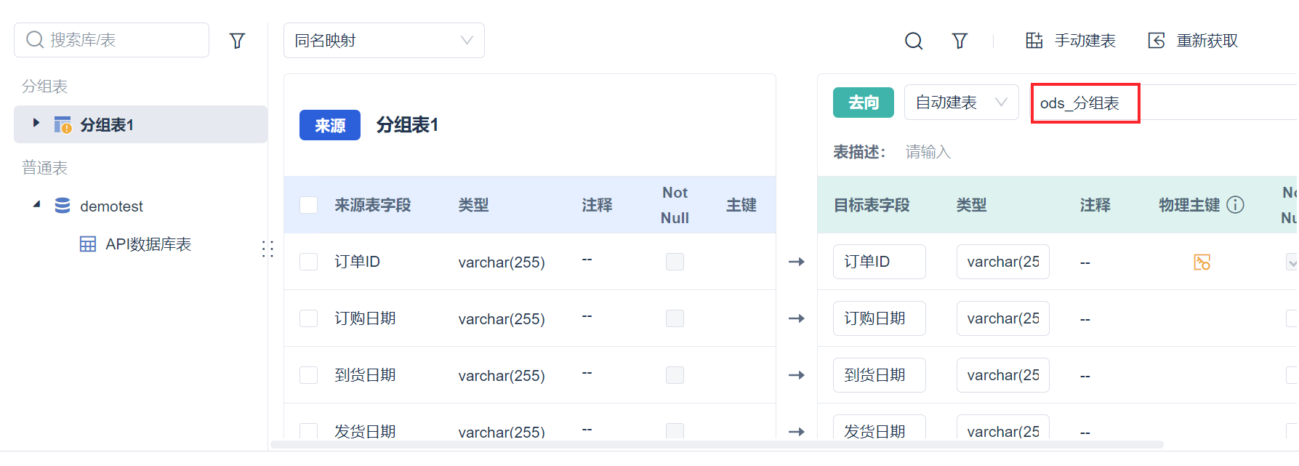Screen dimensions: 1299x466
Task: Click the magnifier search icon in the top toolbar
Action: (914, 41)
